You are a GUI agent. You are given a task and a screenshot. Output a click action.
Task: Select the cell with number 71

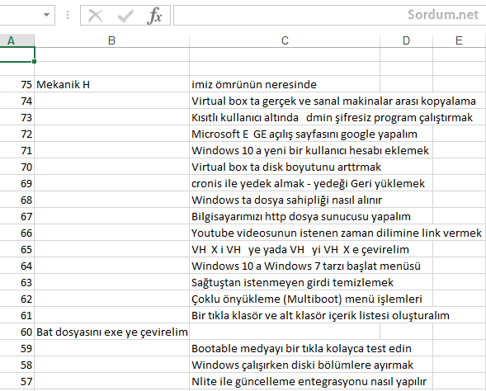17,150
